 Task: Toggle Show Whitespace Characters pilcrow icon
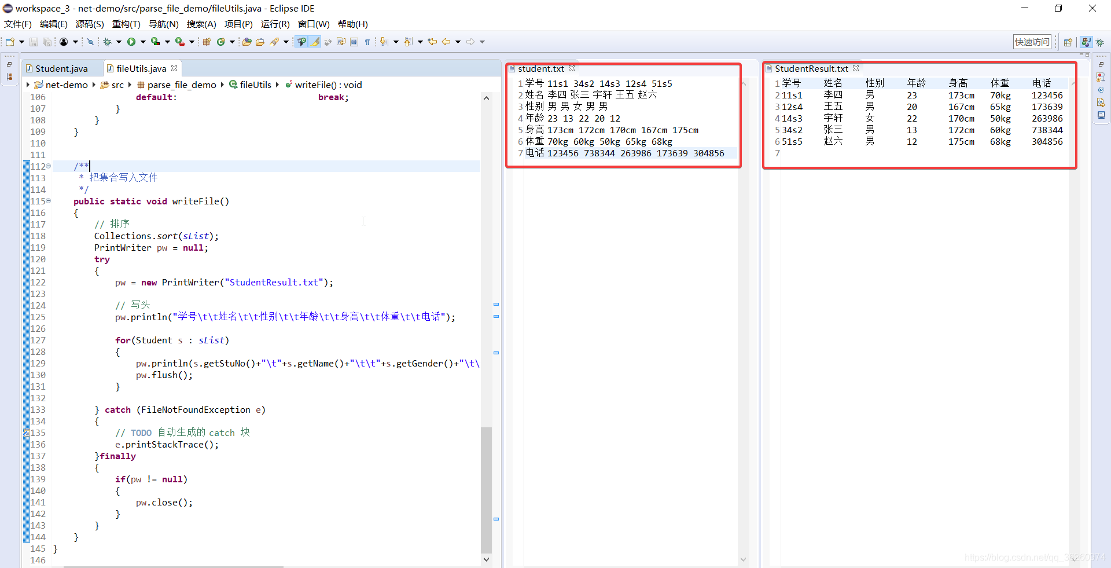click(367, 42)
